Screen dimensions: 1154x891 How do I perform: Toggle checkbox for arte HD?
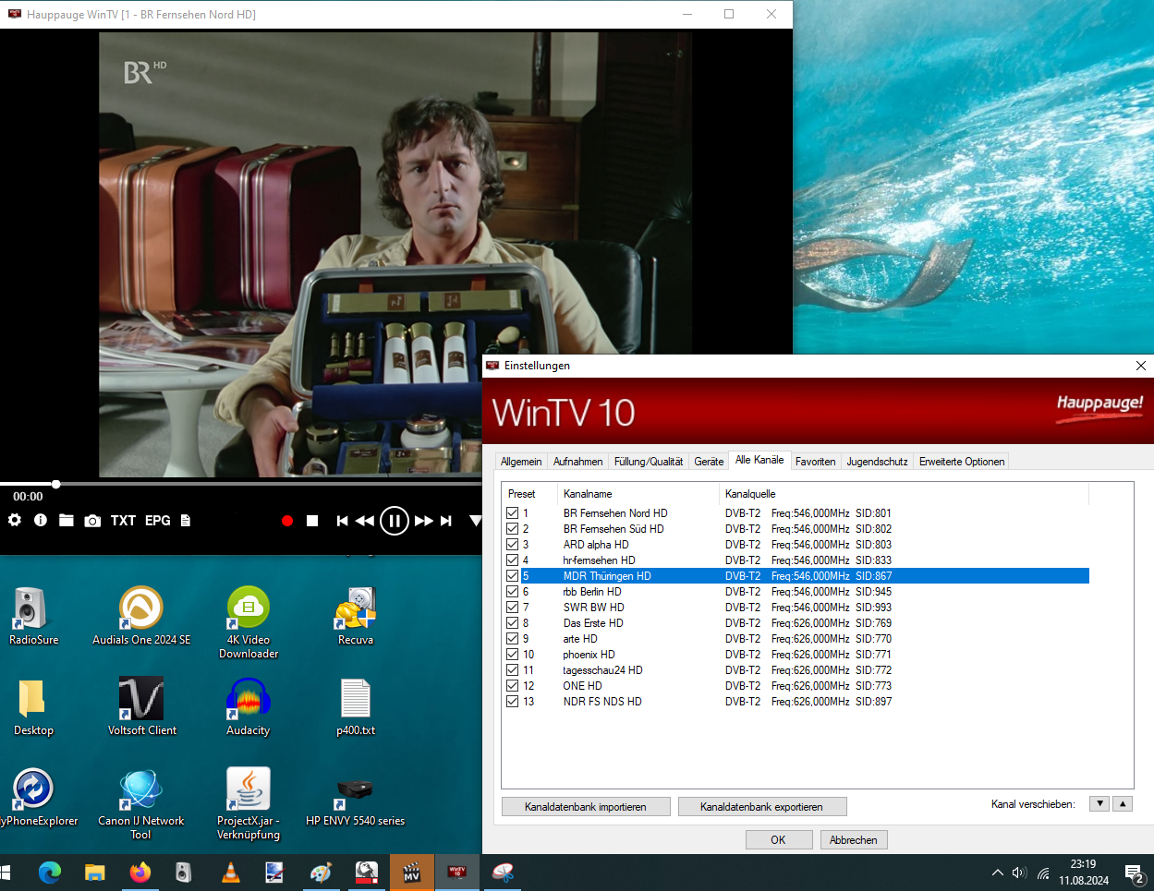tap(512, 639)
